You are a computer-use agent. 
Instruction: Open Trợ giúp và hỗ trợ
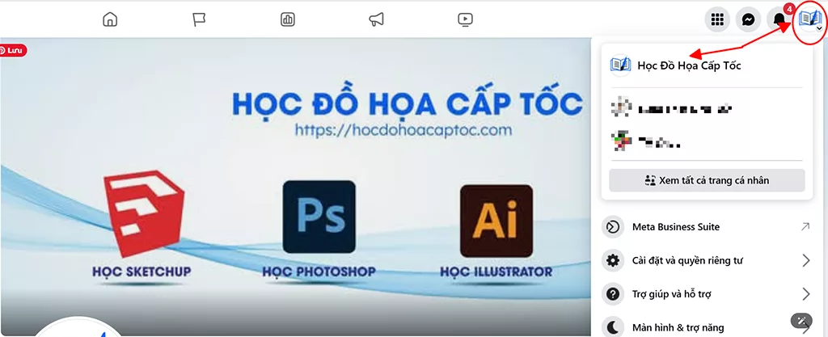pyautogui.click(x=707, y=293)
